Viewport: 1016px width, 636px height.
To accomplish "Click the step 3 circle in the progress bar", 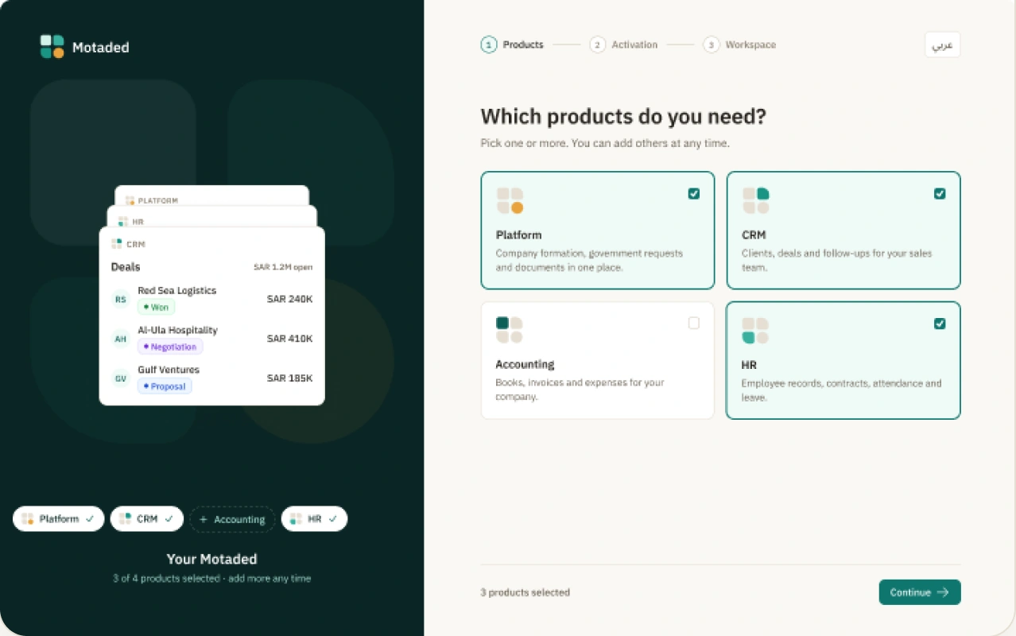I will 712,45.
